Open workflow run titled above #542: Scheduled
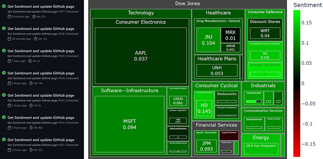323x159 pixels. pos(41,118)
